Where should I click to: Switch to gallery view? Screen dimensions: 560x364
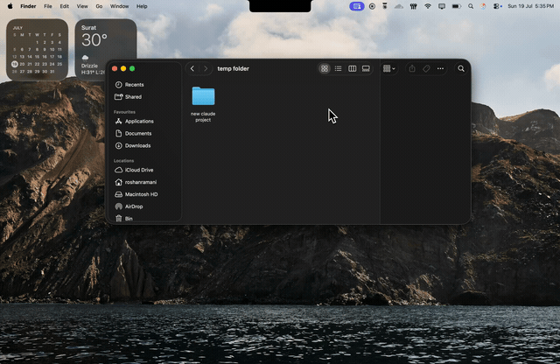tap(366, 68)
